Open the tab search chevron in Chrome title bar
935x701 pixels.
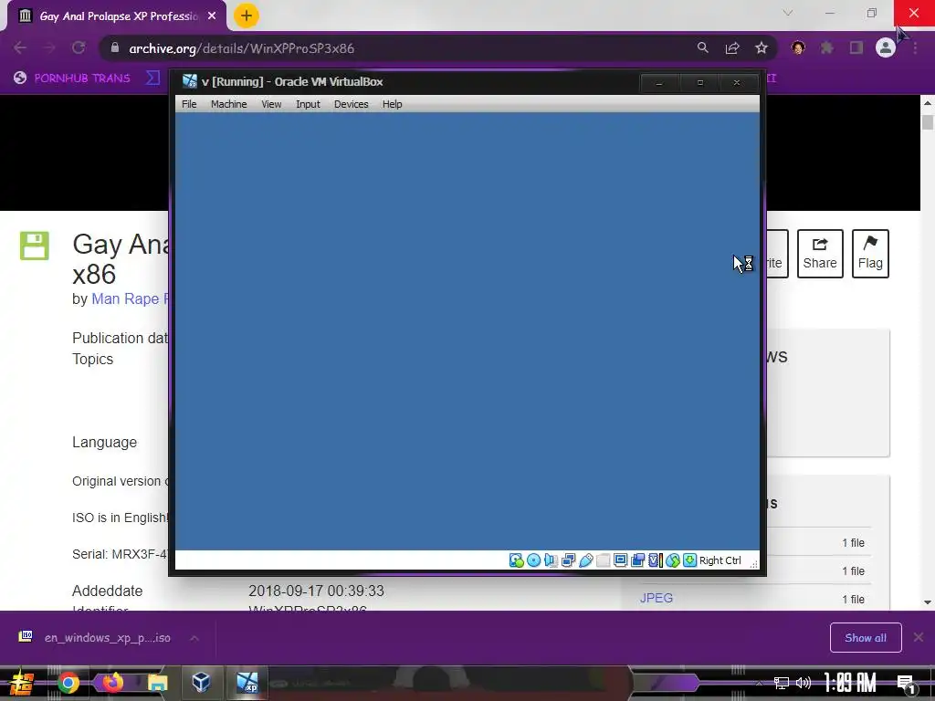point(788,13)
